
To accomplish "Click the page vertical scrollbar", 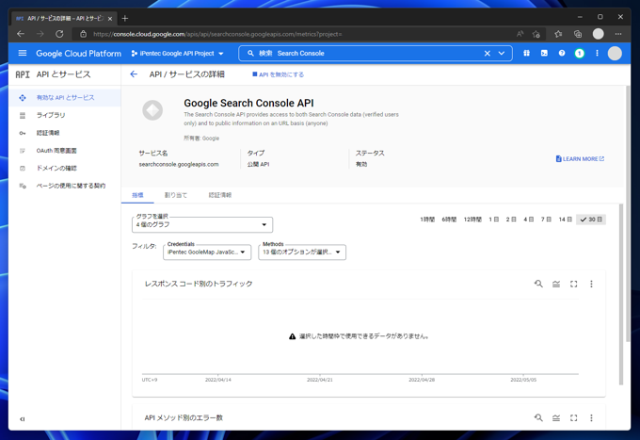I will coord(628,214).
